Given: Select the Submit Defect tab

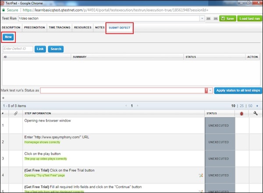Looking at the screenshot, I should point(120,28).
